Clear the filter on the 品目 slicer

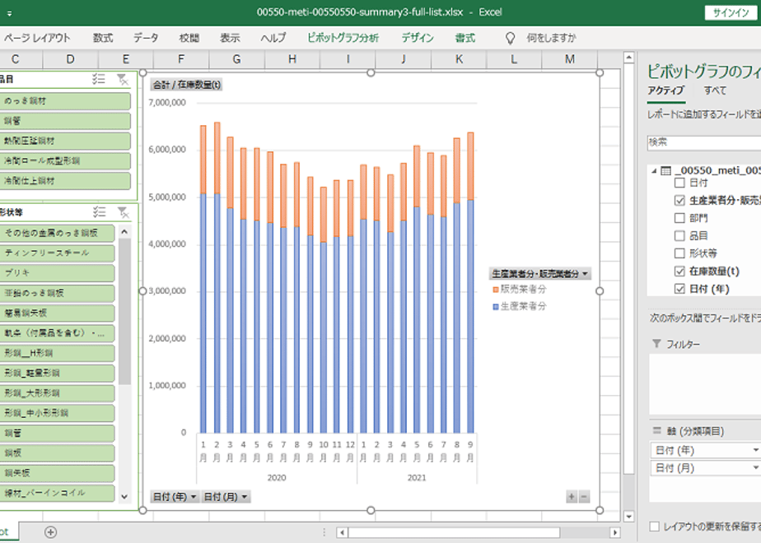pos(123,79)
